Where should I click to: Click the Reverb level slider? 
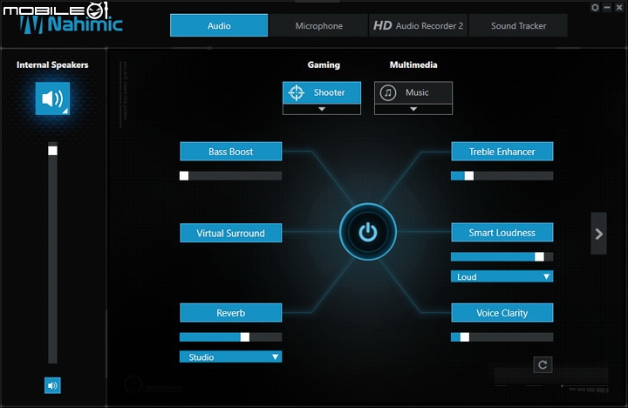coord(230,337)
